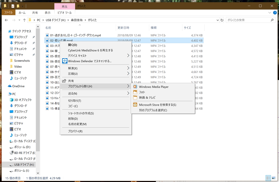Click the new folder icon in title bar
This screenshot has width=279, height=182.
pyautogui.click(x=18, y=6)
